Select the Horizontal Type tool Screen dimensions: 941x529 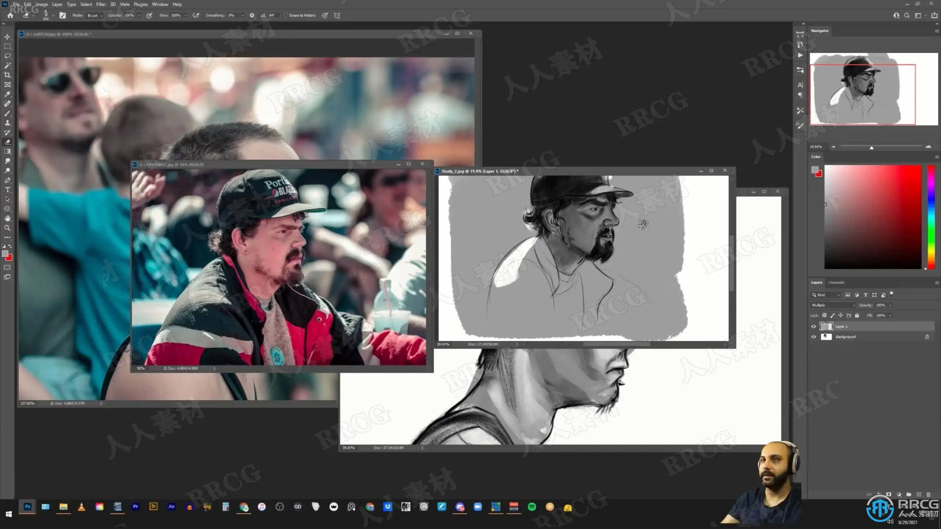coord(7,190)
